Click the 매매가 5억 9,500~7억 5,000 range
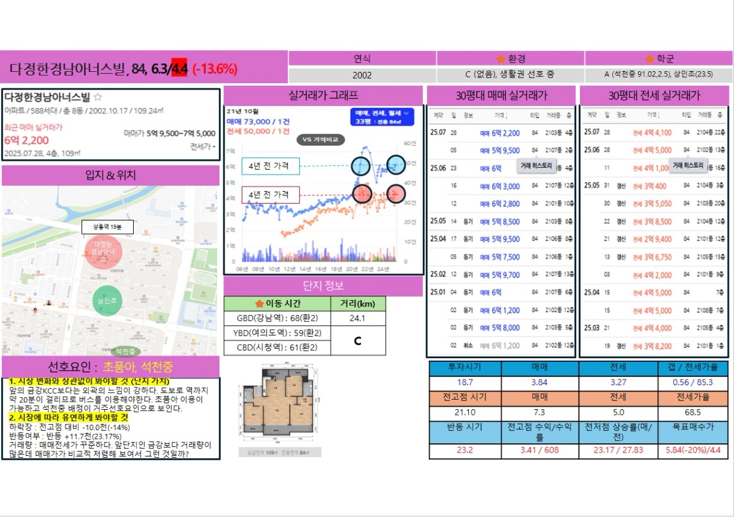Viewport: 734px width, 517px height. click(x=169, y=134)
